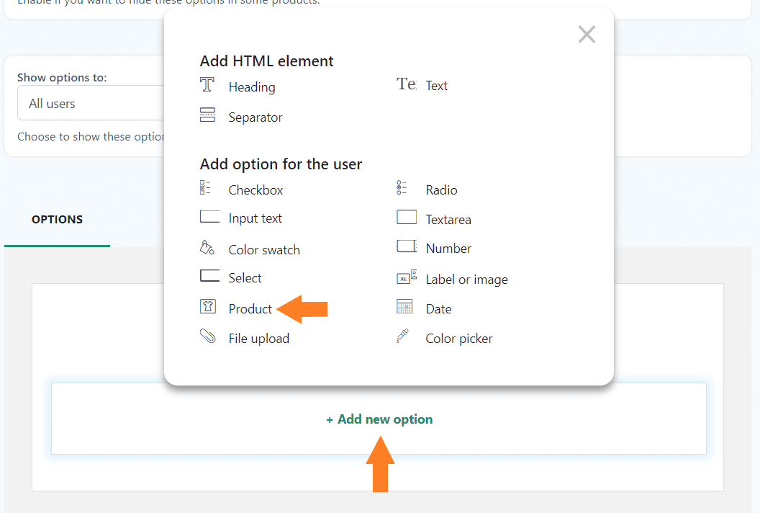Add Date label option
This screenshot has height=513, width=760.
tap(438, 308)
